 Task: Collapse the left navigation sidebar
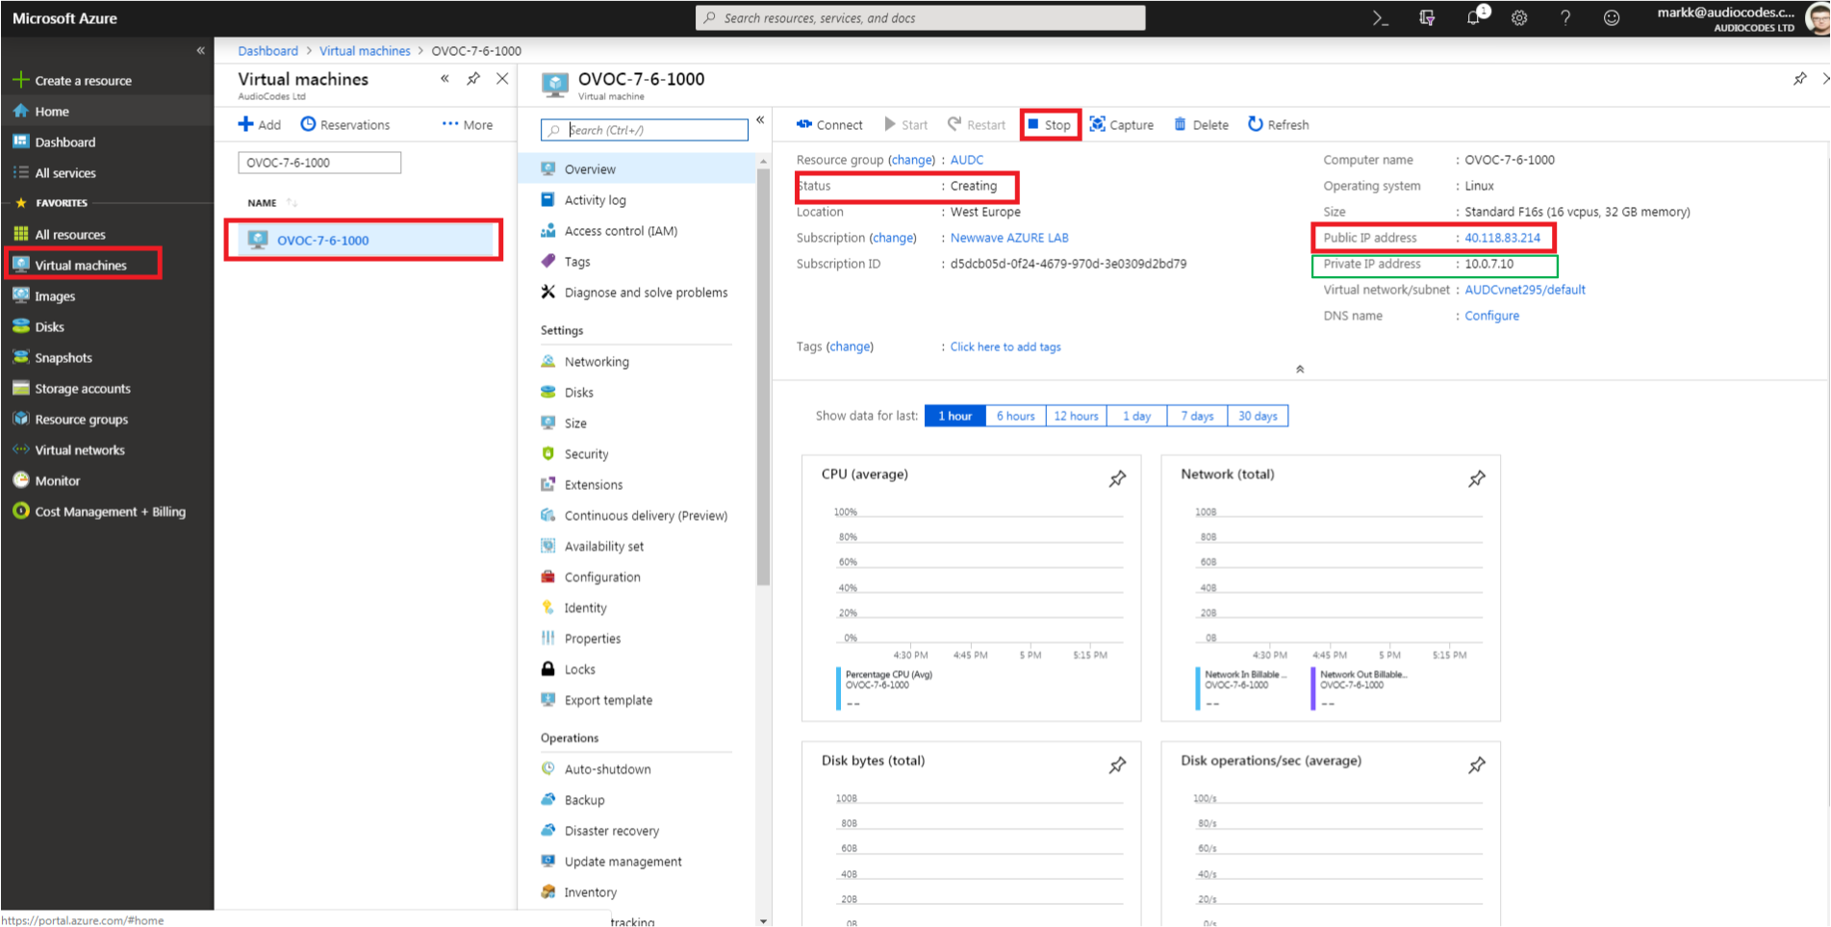point(200,50)
